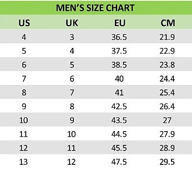192x171 pixels.
Task: Click the 25.4 CM value
Action: point(167,93)
